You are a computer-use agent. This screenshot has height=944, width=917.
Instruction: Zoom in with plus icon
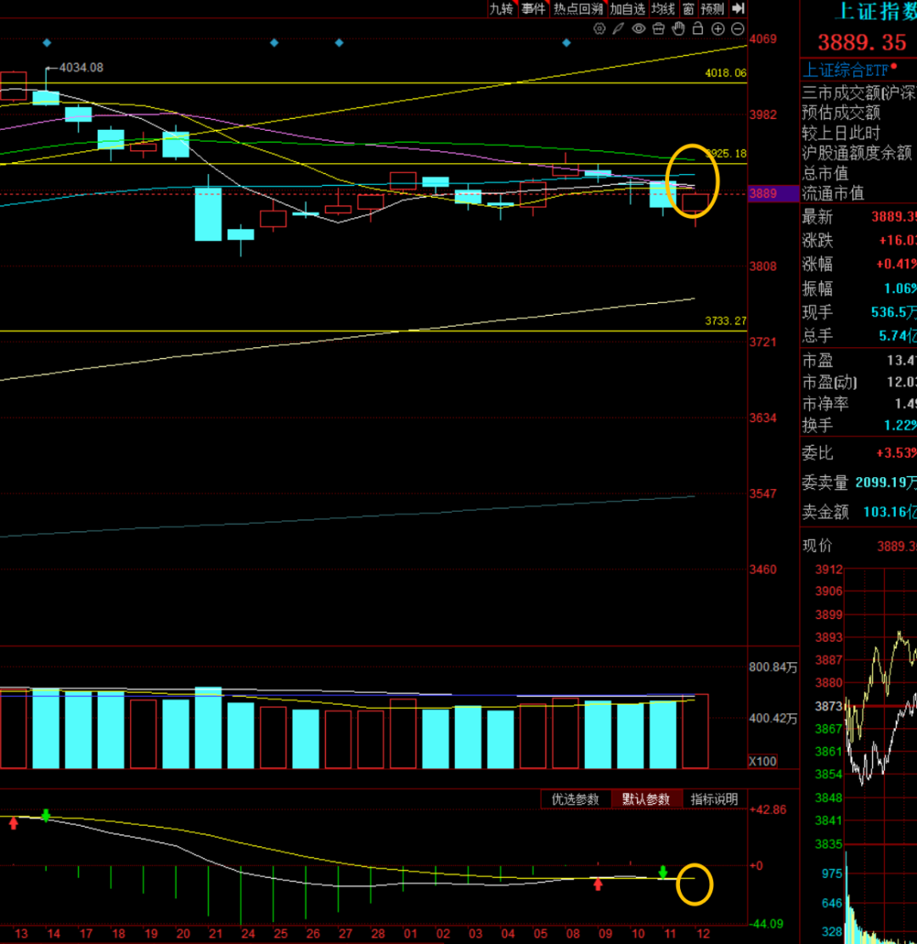(x=717, y=29)
